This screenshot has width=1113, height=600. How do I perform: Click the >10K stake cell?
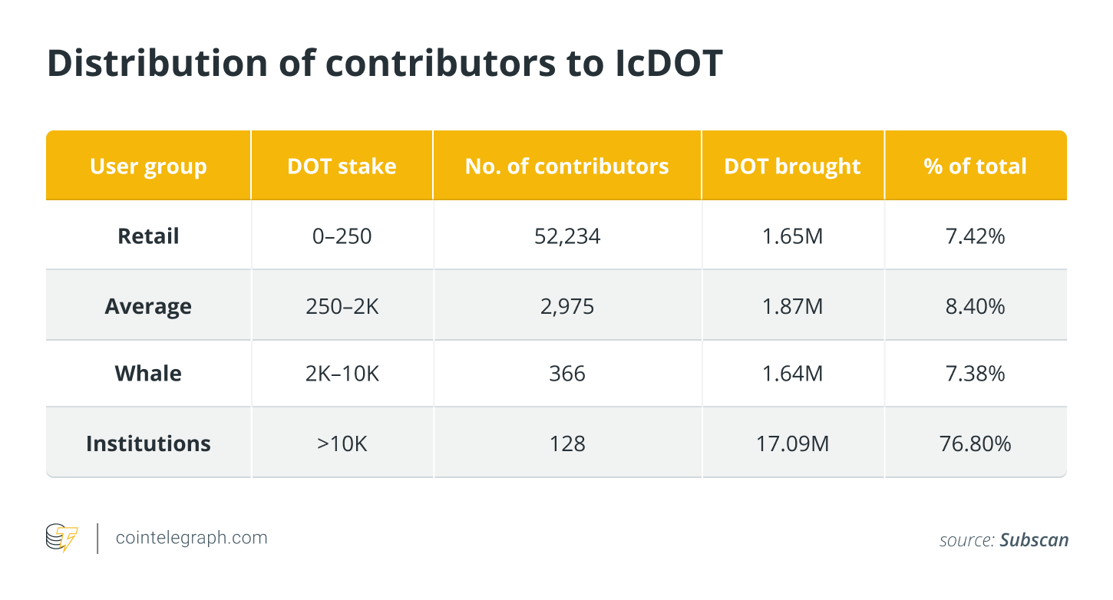[342, 443]
